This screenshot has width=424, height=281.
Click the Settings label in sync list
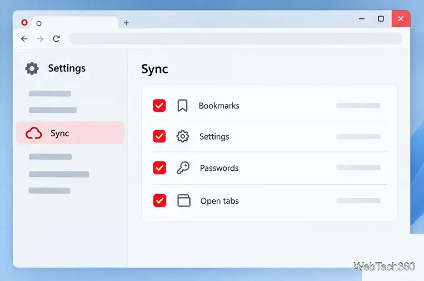[x=214, y=137]
